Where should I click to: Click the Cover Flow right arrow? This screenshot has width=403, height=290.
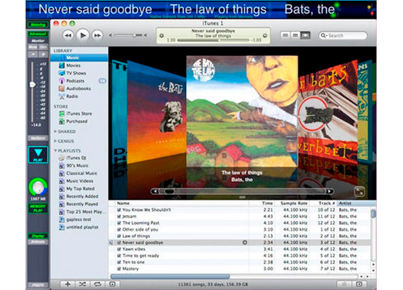tap(329, 191)
